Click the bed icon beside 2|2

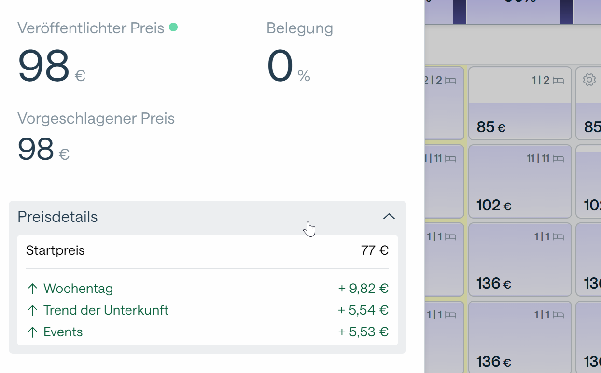click(x=450, y=81)
